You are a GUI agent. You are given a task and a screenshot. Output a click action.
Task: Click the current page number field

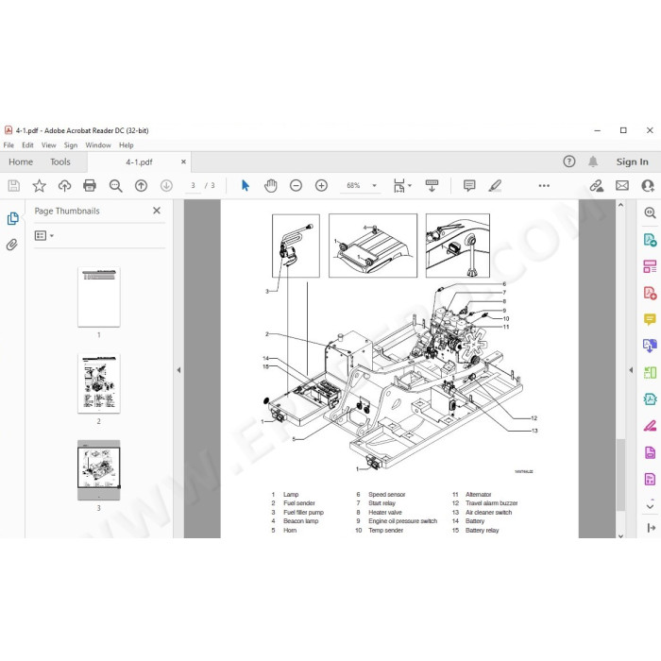[x=193, y=185]
